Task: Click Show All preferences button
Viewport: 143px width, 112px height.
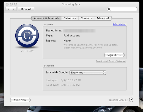Action: tap(26, 9)
